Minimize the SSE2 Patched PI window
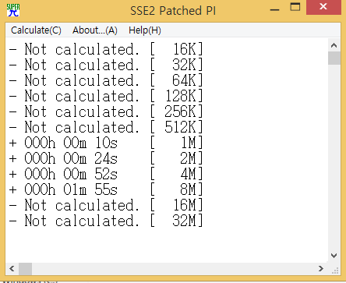Screen dimensions: 346x283 274,9
